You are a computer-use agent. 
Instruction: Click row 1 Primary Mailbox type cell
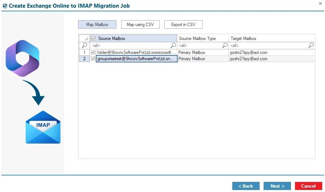pyautogui.click(x=203, y=52)
